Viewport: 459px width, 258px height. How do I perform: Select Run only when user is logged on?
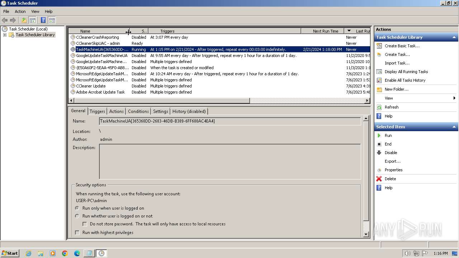(77, 208)
